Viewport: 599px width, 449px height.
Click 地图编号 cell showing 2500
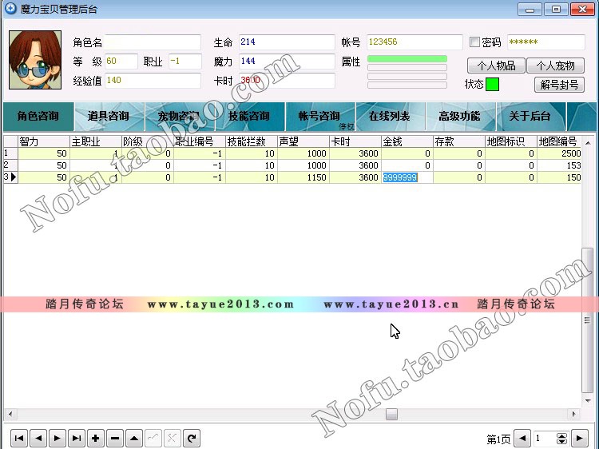559,153
